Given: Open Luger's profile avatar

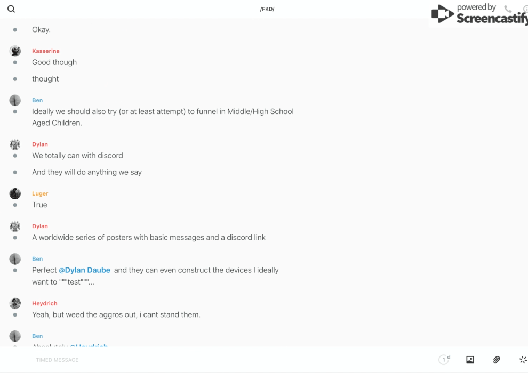Looking at the screenshot, I should point(15,193).
